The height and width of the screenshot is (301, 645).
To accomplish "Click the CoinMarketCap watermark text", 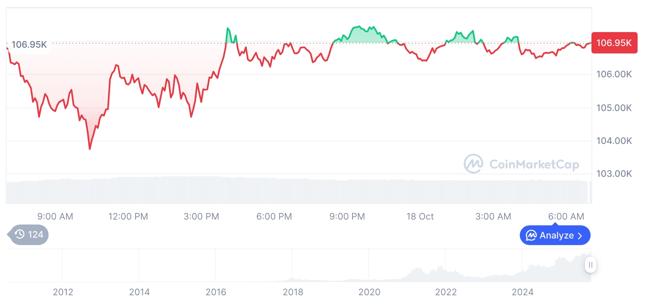I will pos(534,164).
